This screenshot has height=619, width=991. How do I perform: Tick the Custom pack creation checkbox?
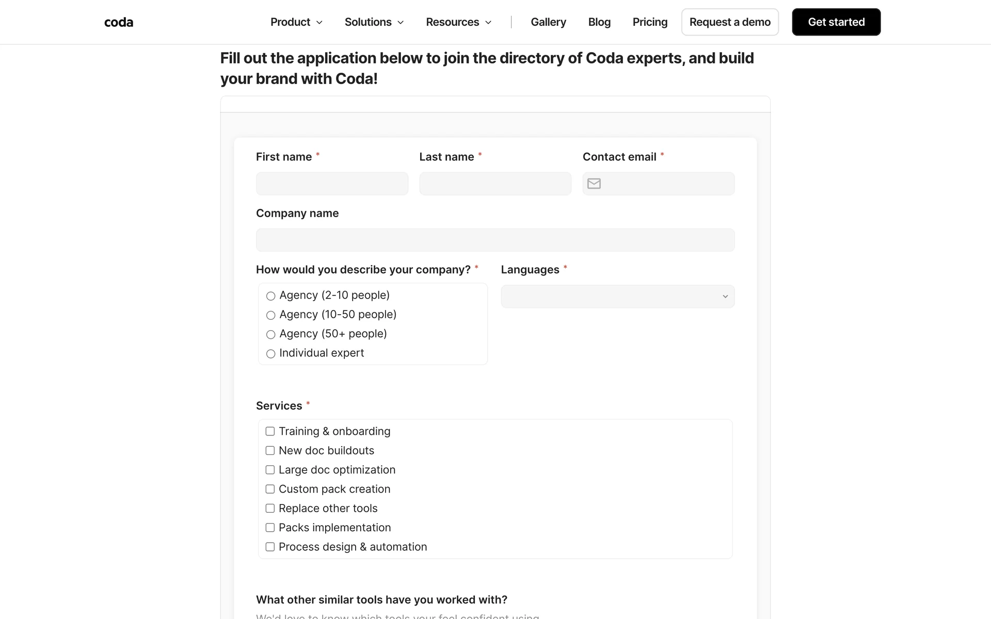[x=270, y=489]
